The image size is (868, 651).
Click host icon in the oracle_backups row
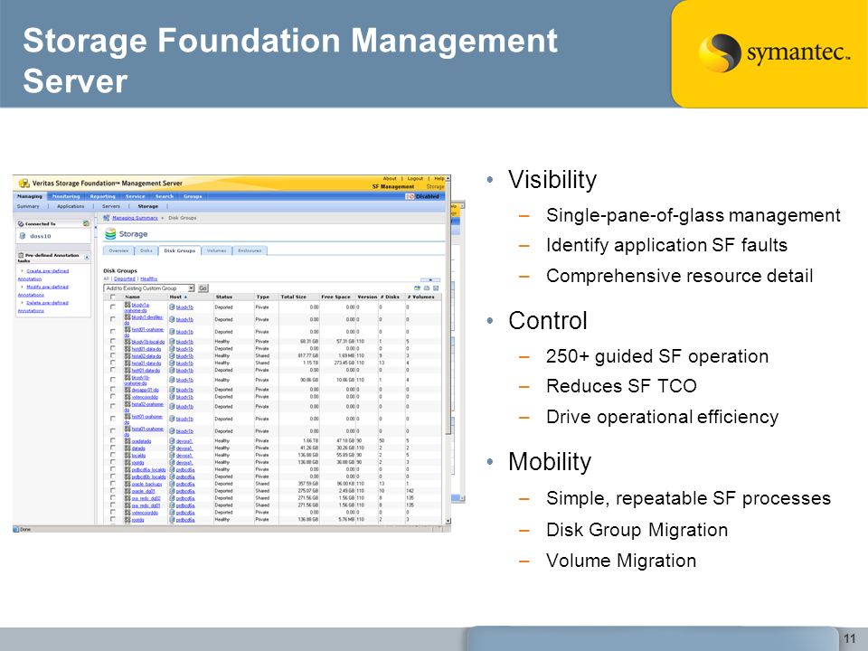172,484
